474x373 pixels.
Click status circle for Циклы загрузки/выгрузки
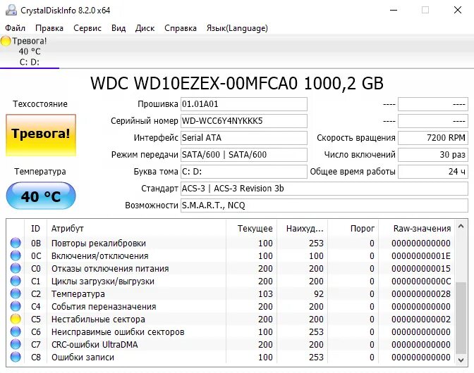(16, 281)
